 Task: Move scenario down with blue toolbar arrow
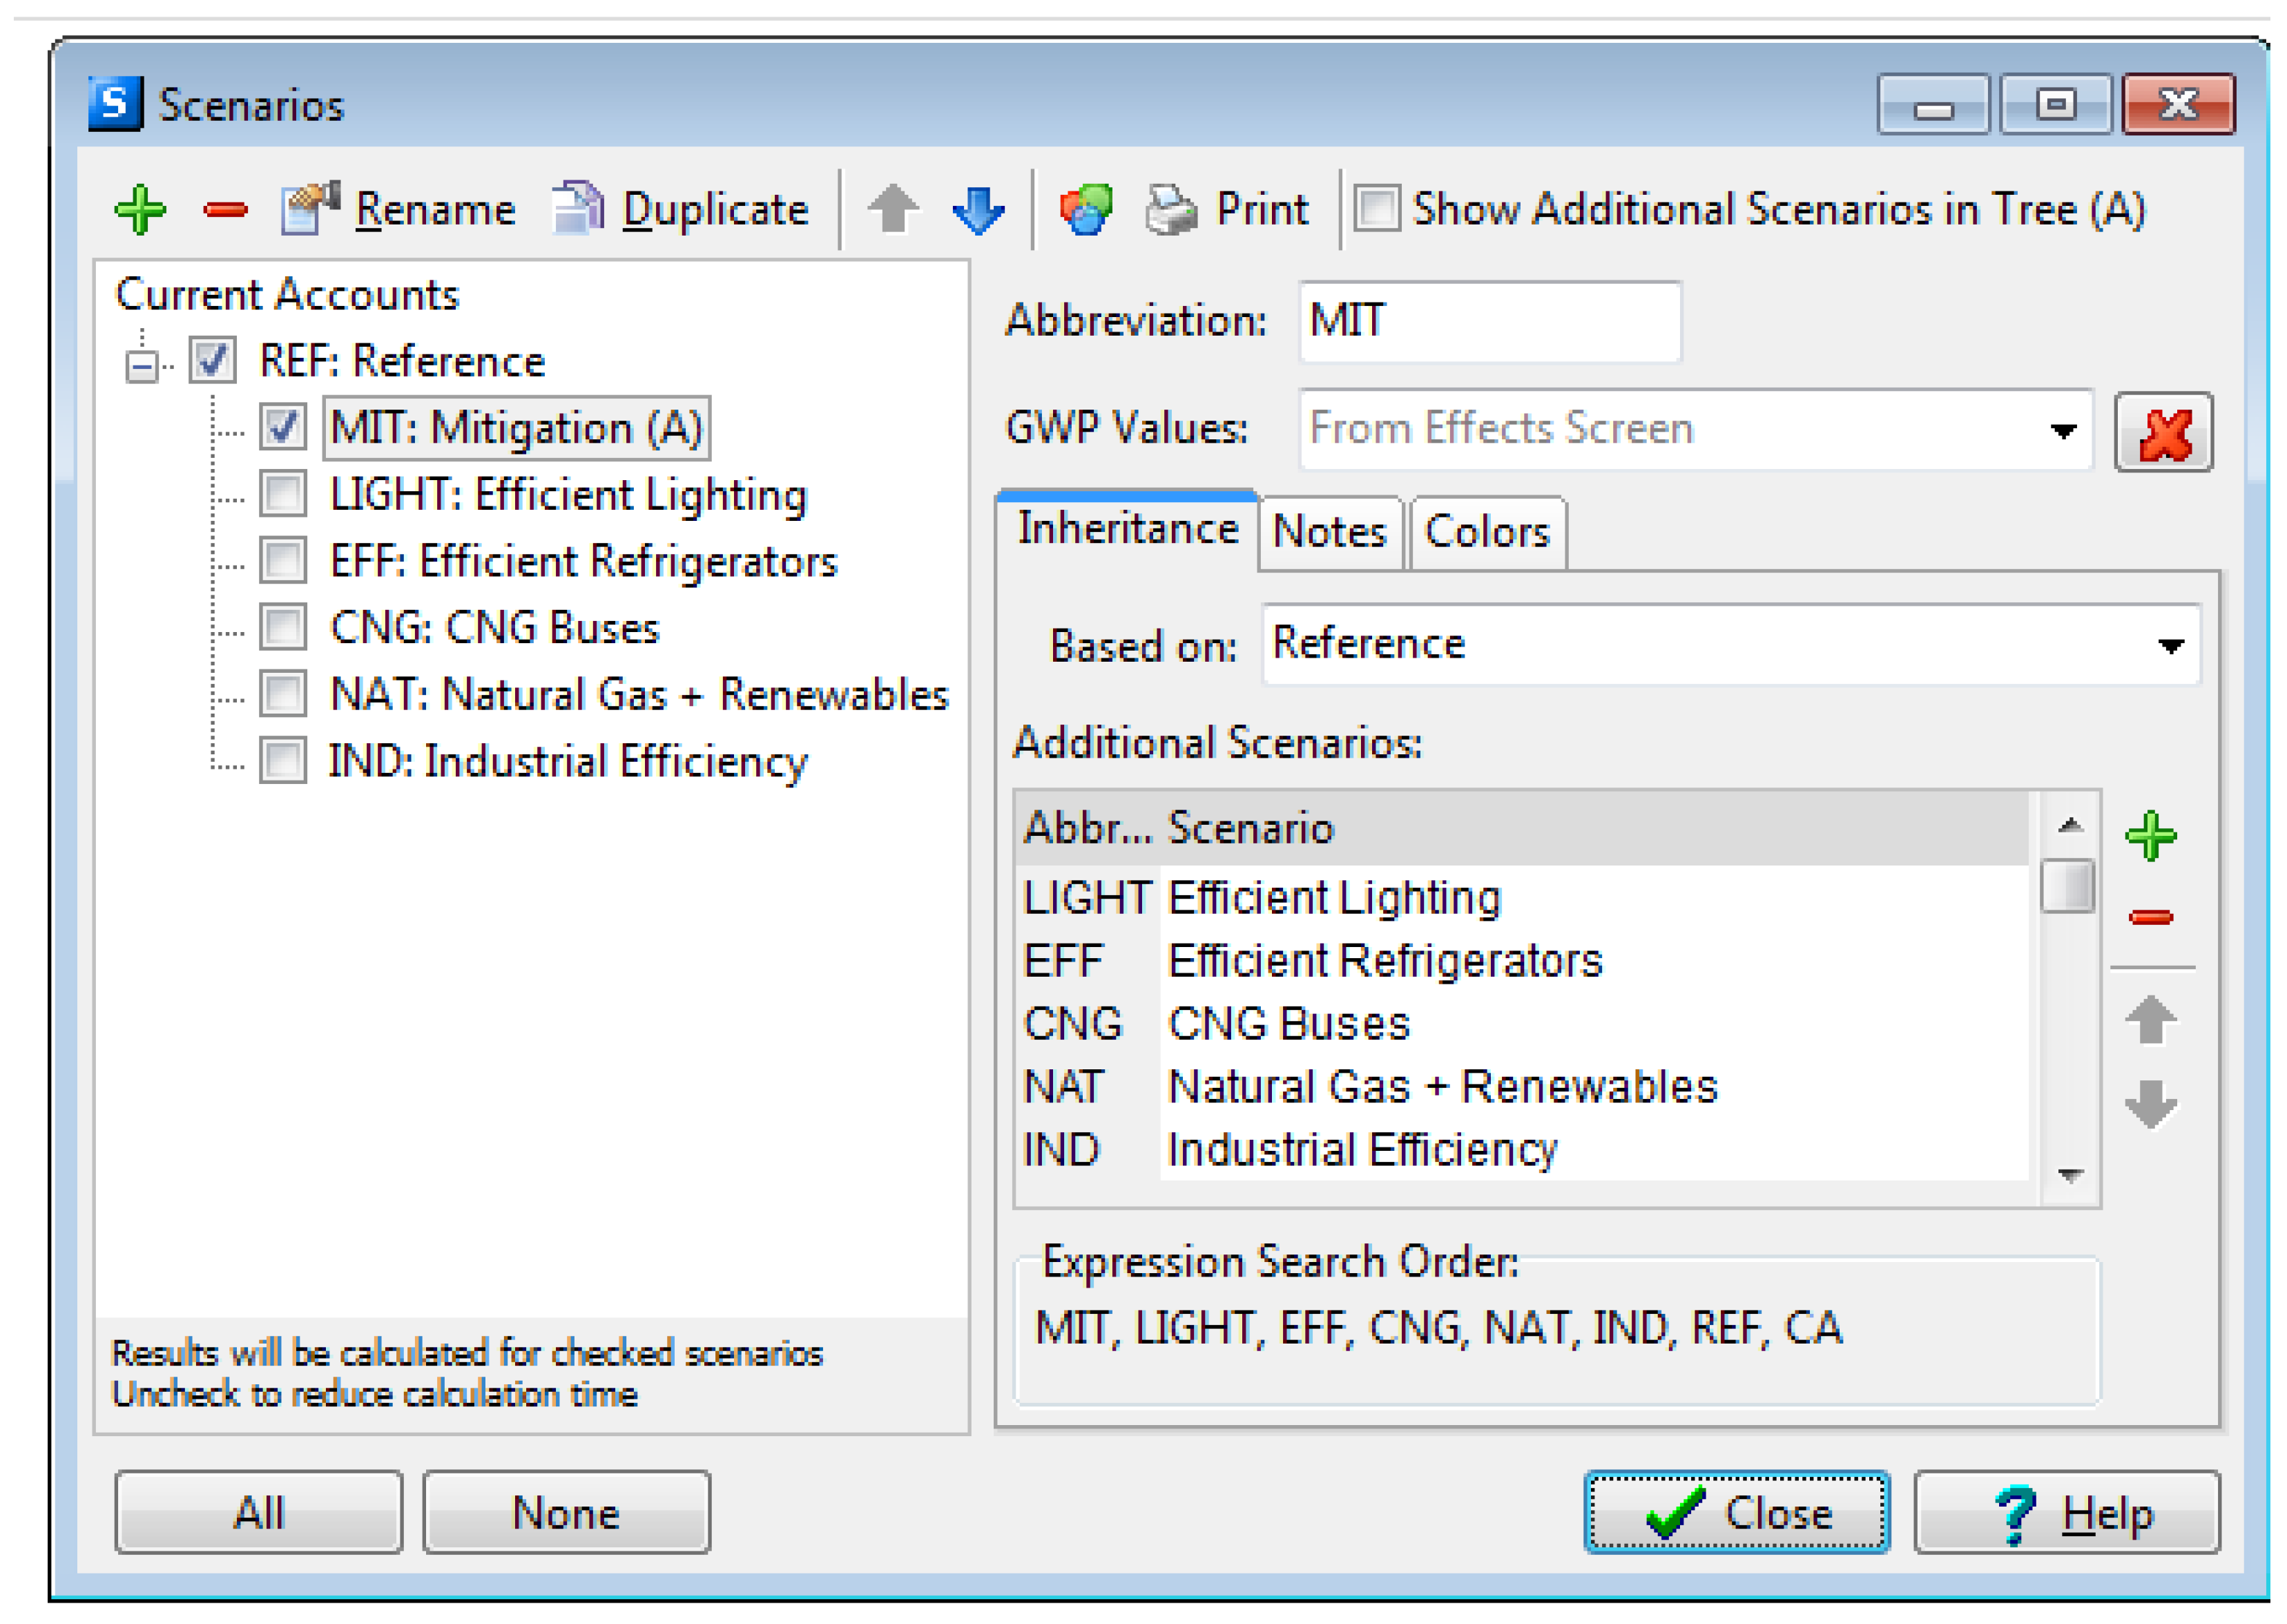tap(978, 210)
